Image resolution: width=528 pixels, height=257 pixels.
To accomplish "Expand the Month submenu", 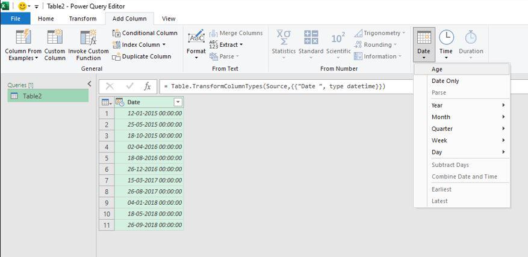I will click(x=462, y=117).
